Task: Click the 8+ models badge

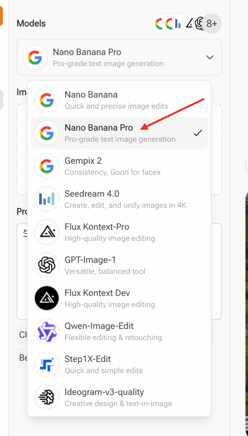Action: tap(212, 23)
